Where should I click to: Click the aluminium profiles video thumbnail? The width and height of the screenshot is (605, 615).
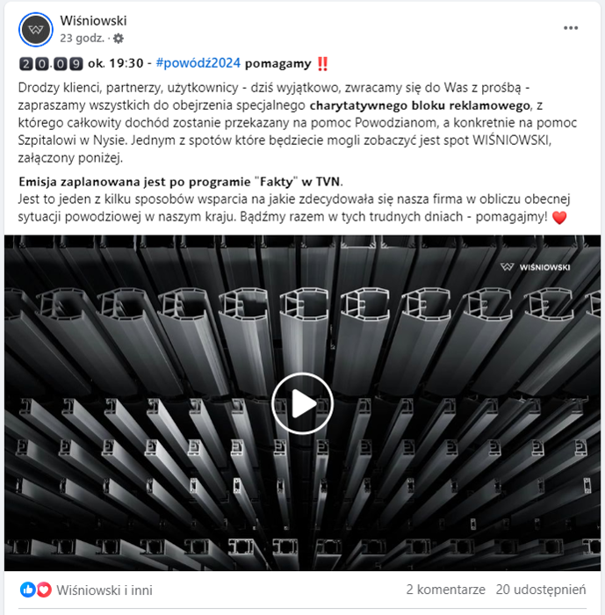click(302, 402)
